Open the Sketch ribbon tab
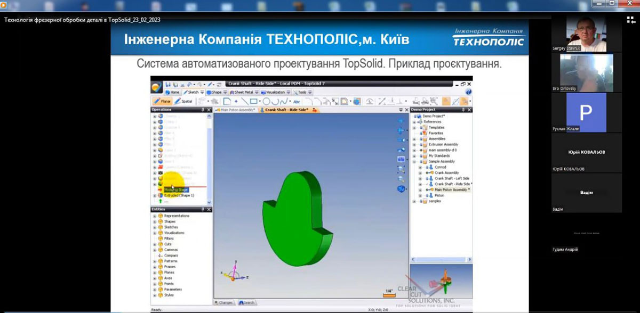The height and width of the screenshot is (313, 640). pos(190,92)
